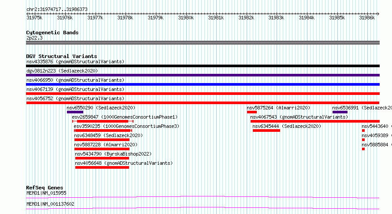Select the nsv4067543 red variant bar
The height and width of the screenshot is (214, 392).
pos(315,121)
